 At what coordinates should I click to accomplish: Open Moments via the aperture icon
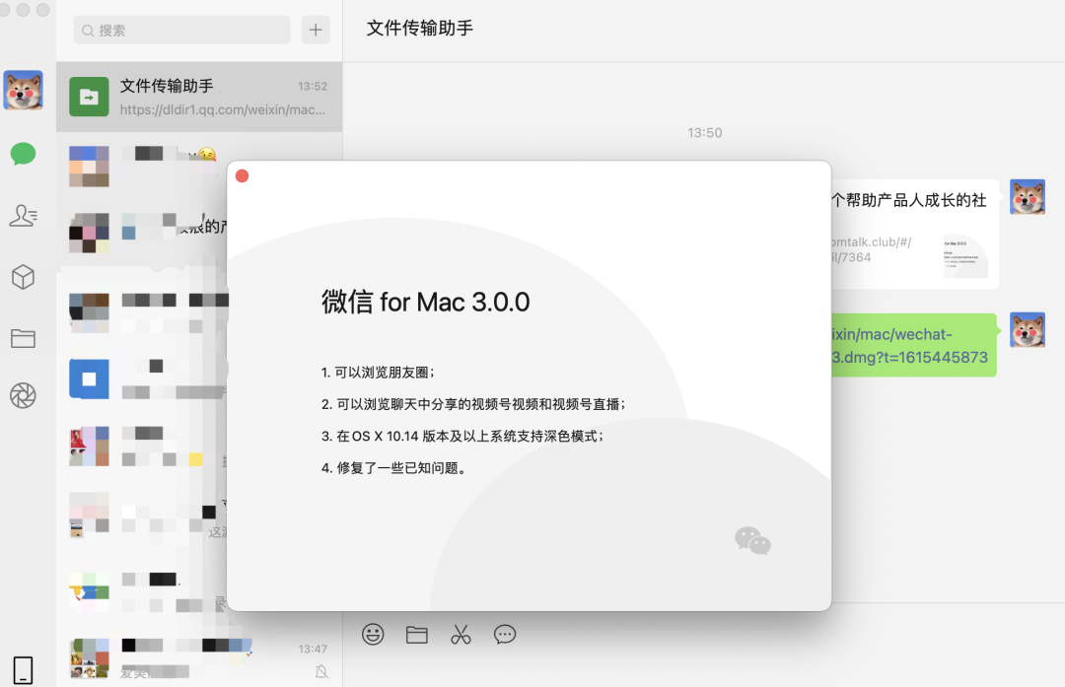(22, 395)
